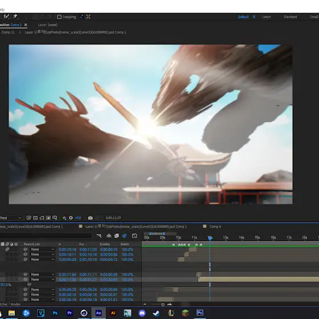Click the current-time indicator on the time ruler

(210, 238)
